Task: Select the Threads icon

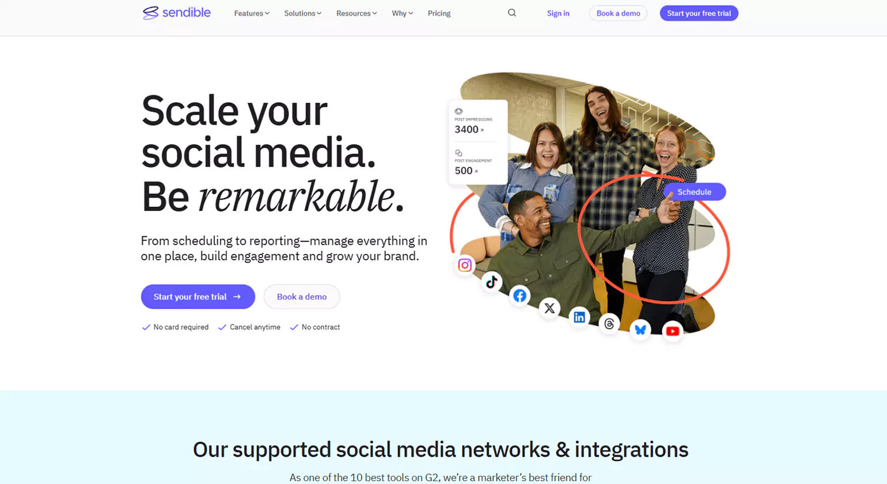Action: click(x=609, y=324)
